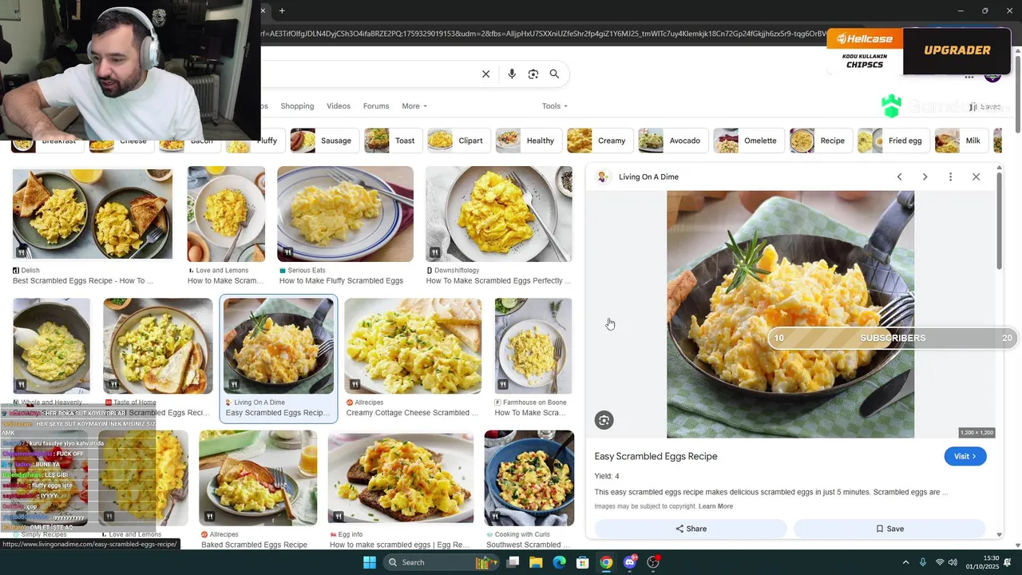Open the Farmhouse on Boone image result
The height and width of the screenshot is (575, 1022).
click(x=533, y=346)
